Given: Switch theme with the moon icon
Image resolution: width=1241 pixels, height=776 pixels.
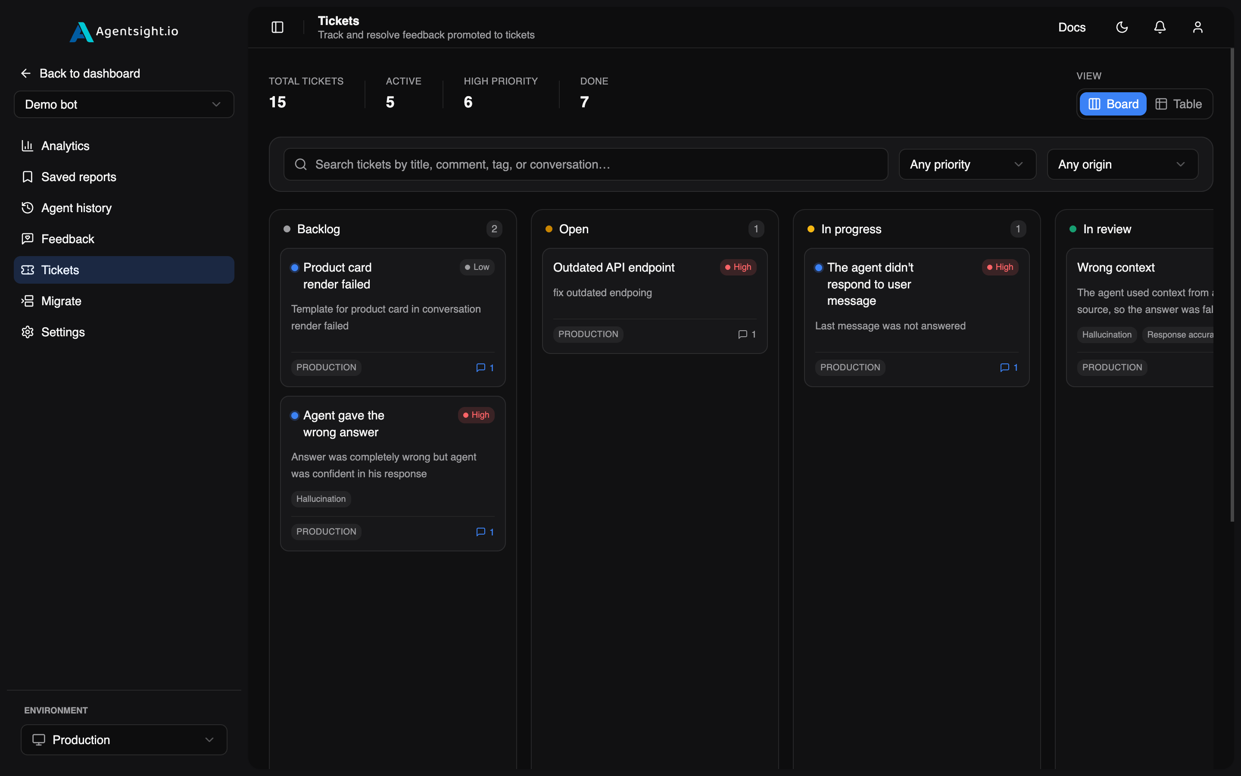Looking at the screenshot, I should [1122, 27].
